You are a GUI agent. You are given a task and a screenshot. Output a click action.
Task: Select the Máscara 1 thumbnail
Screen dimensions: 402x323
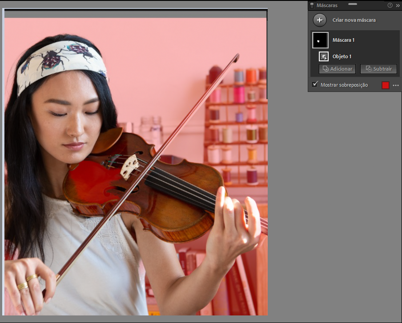(x=320, y=40)
